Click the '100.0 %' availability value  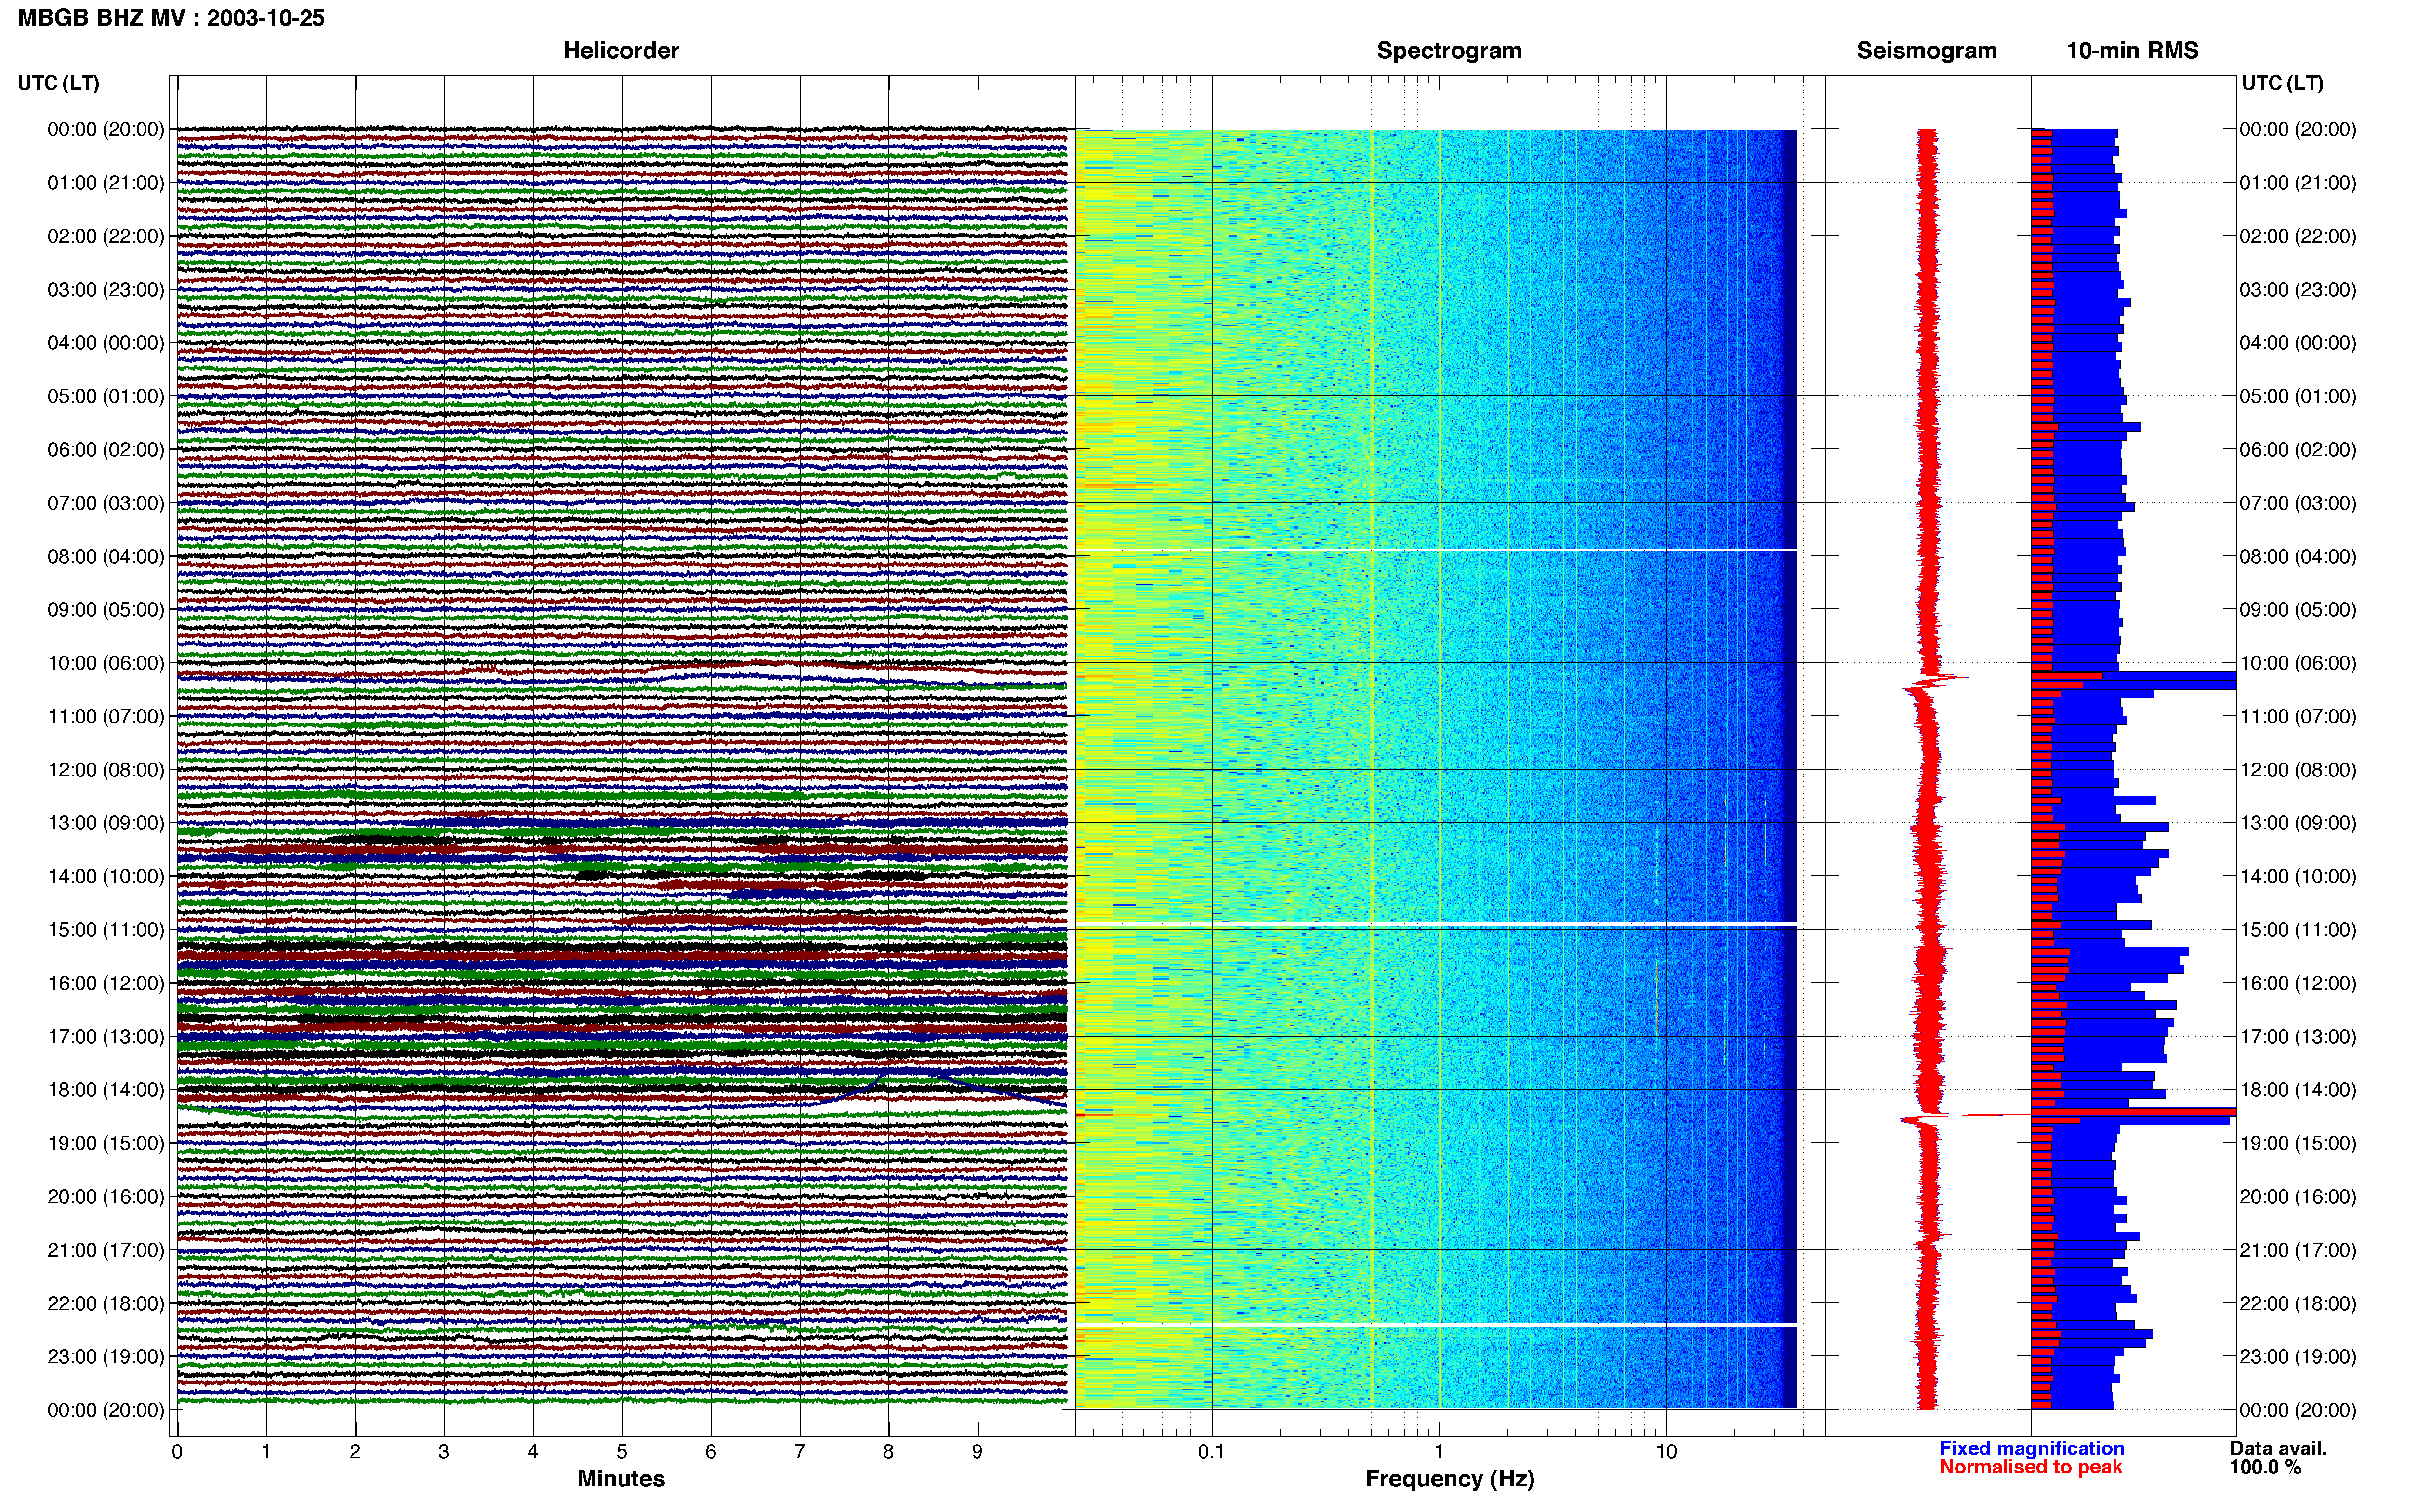point(2265,1468)
